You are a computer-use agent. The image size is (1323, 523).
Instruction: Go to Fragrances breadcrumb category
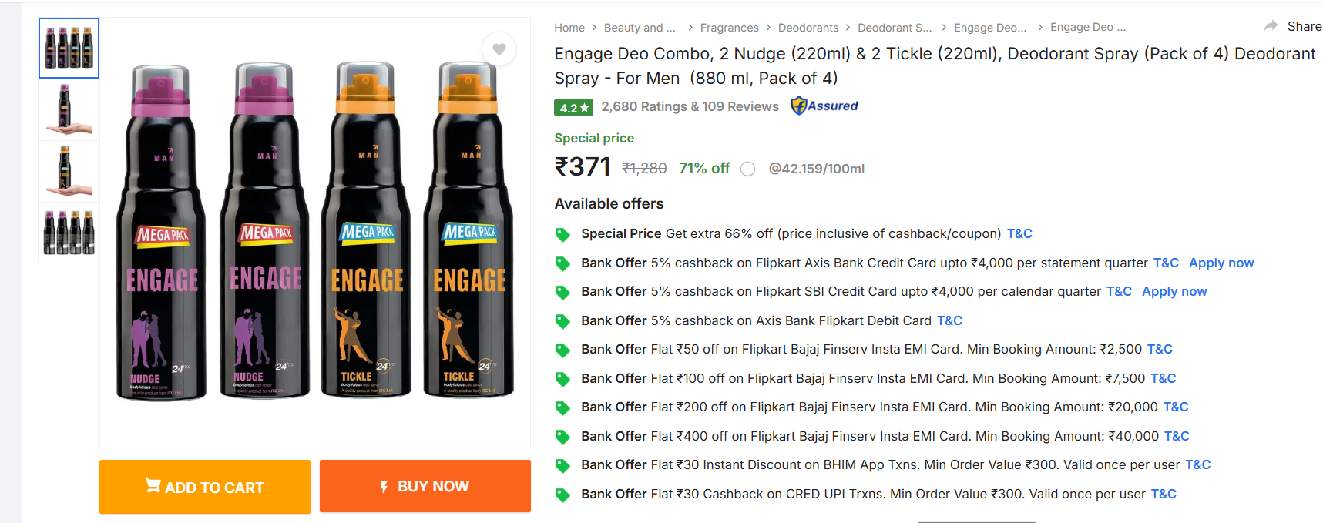coord(729,28)
